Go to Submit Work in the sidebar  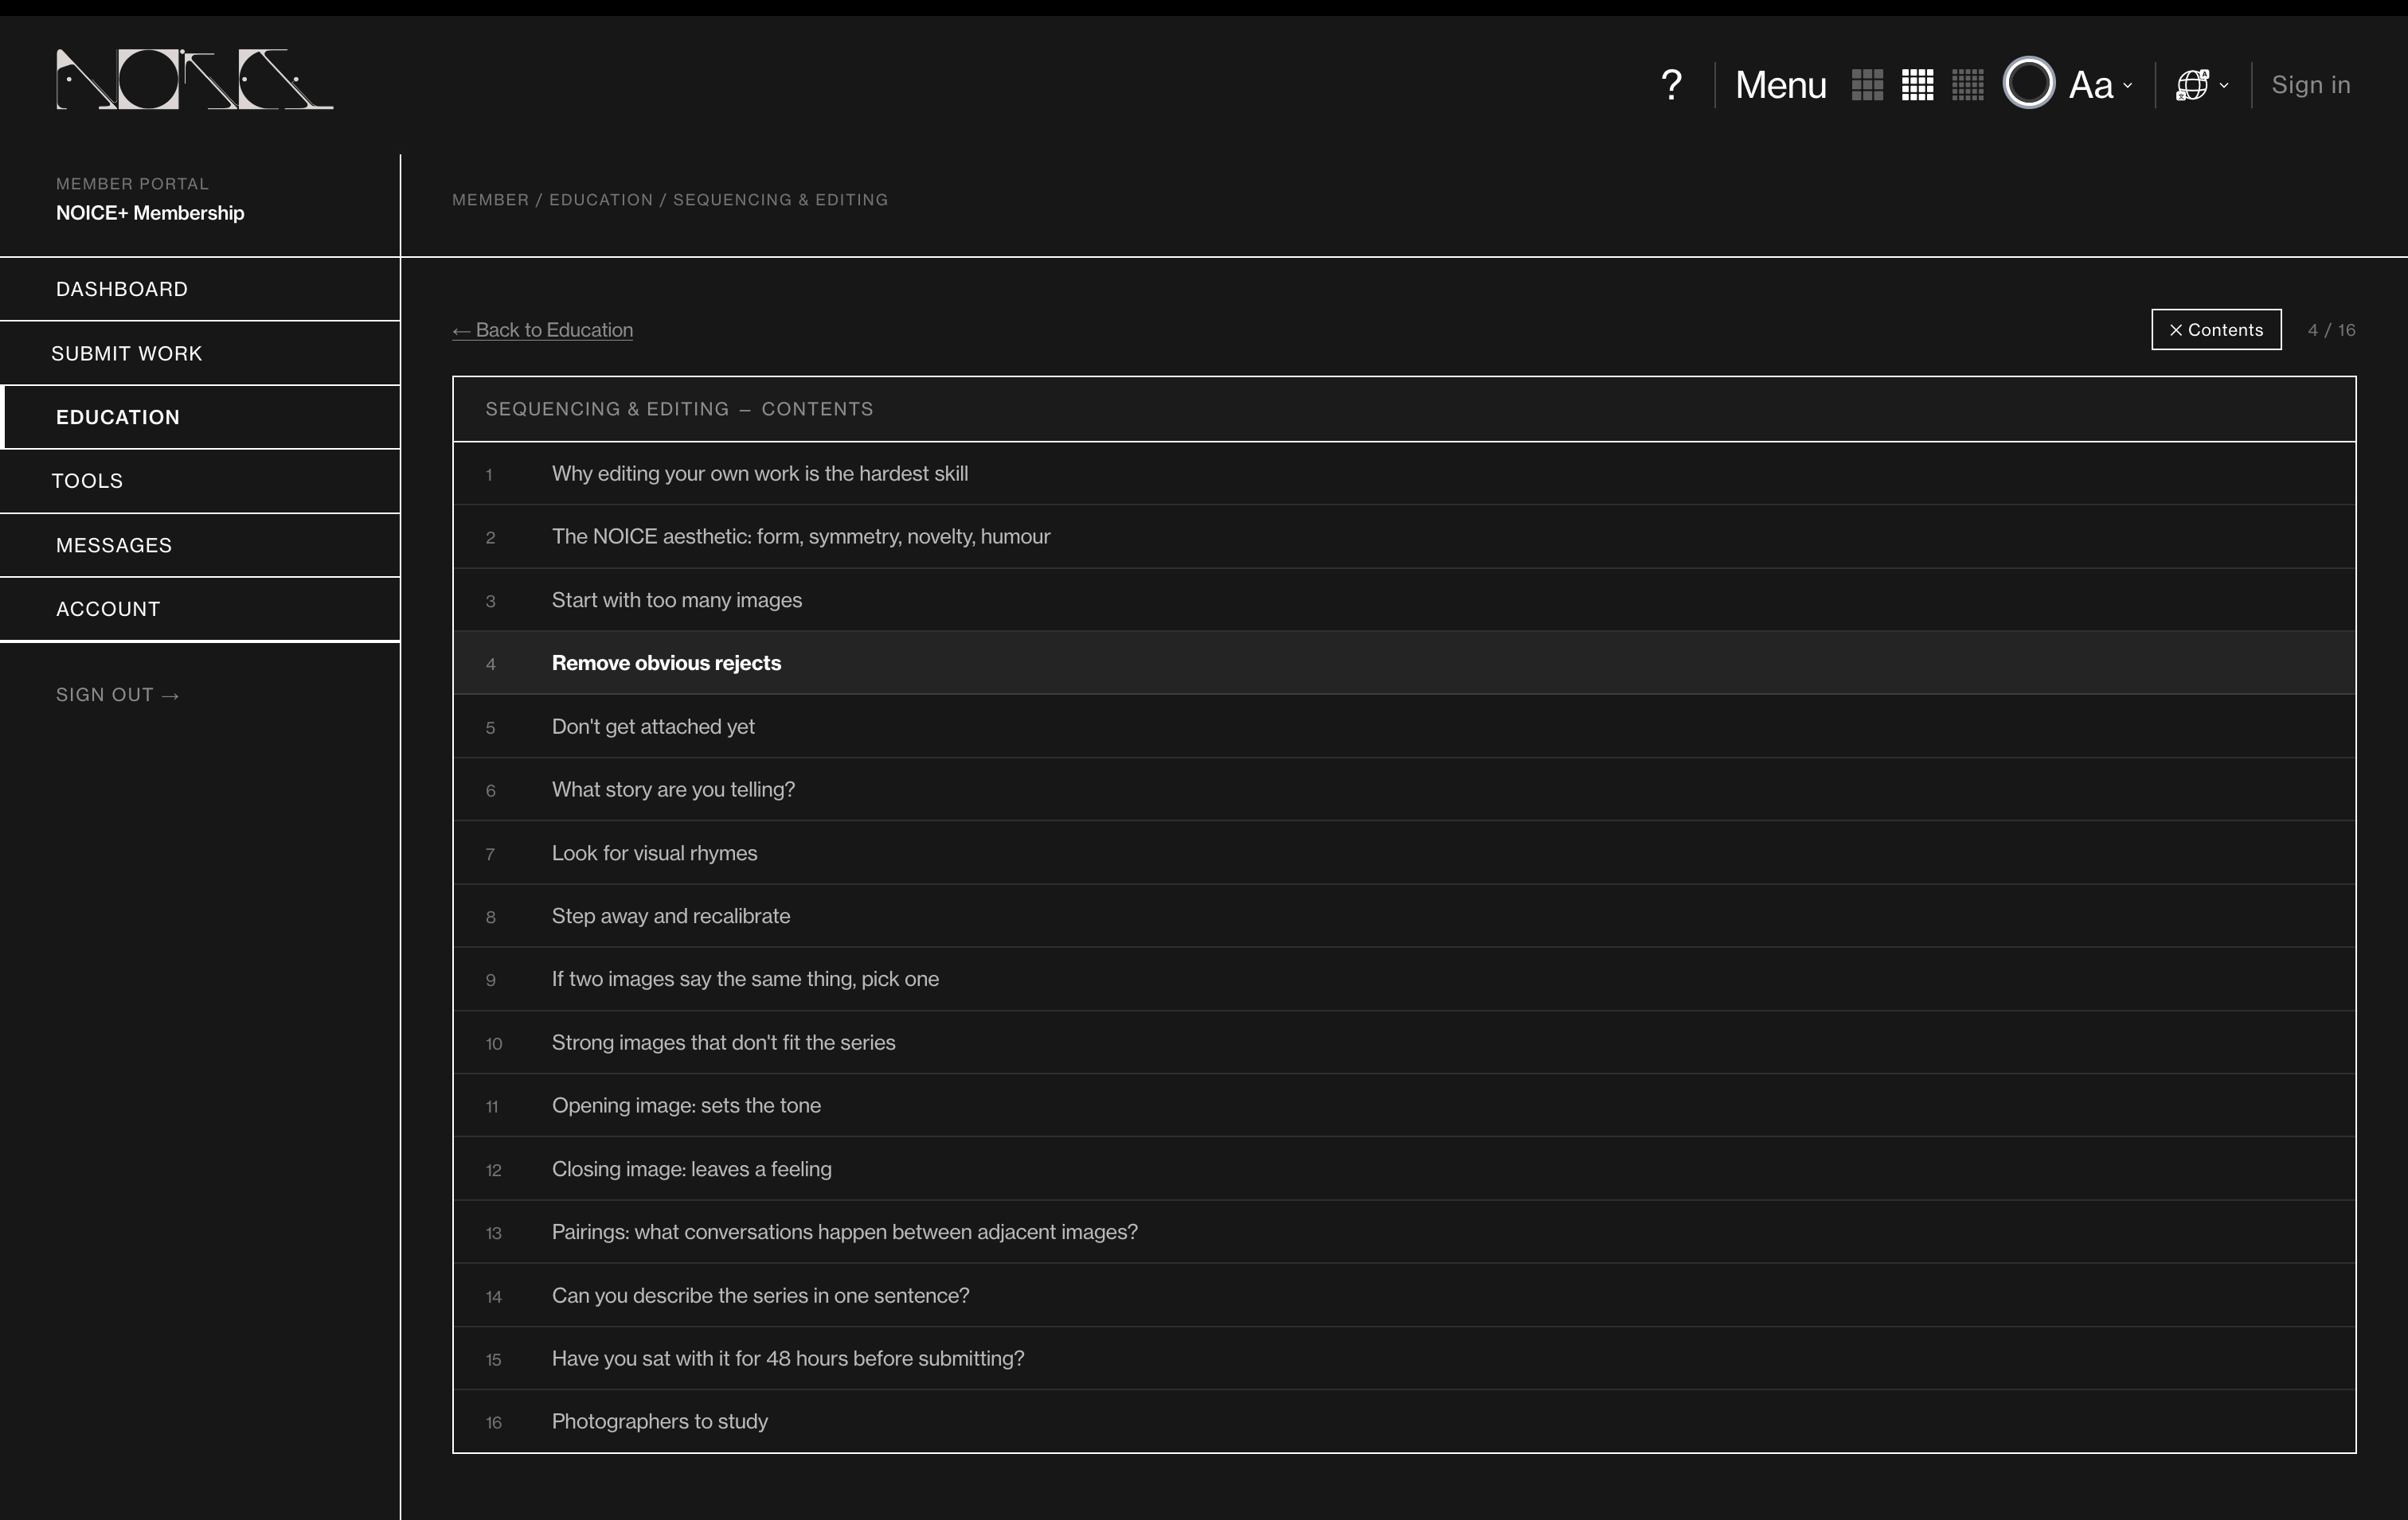coord(200,353)
